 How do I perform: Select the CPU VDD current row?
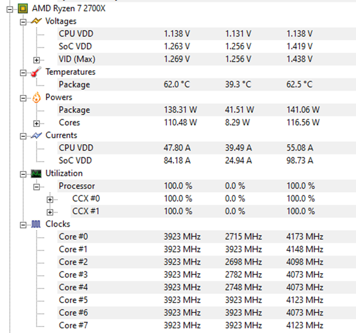pyautogui.click(x=76, y=148)
